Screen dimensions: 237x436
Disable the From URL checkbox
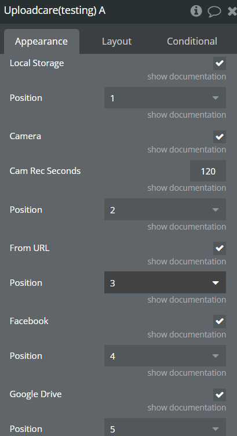220,248
